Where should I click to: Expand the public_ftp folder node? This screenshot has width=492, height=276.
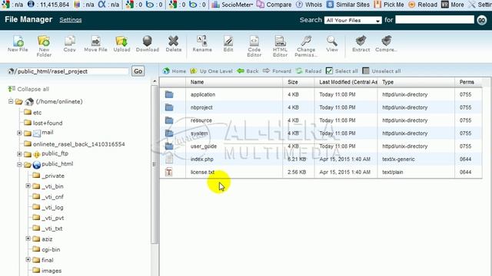[19, 154]
